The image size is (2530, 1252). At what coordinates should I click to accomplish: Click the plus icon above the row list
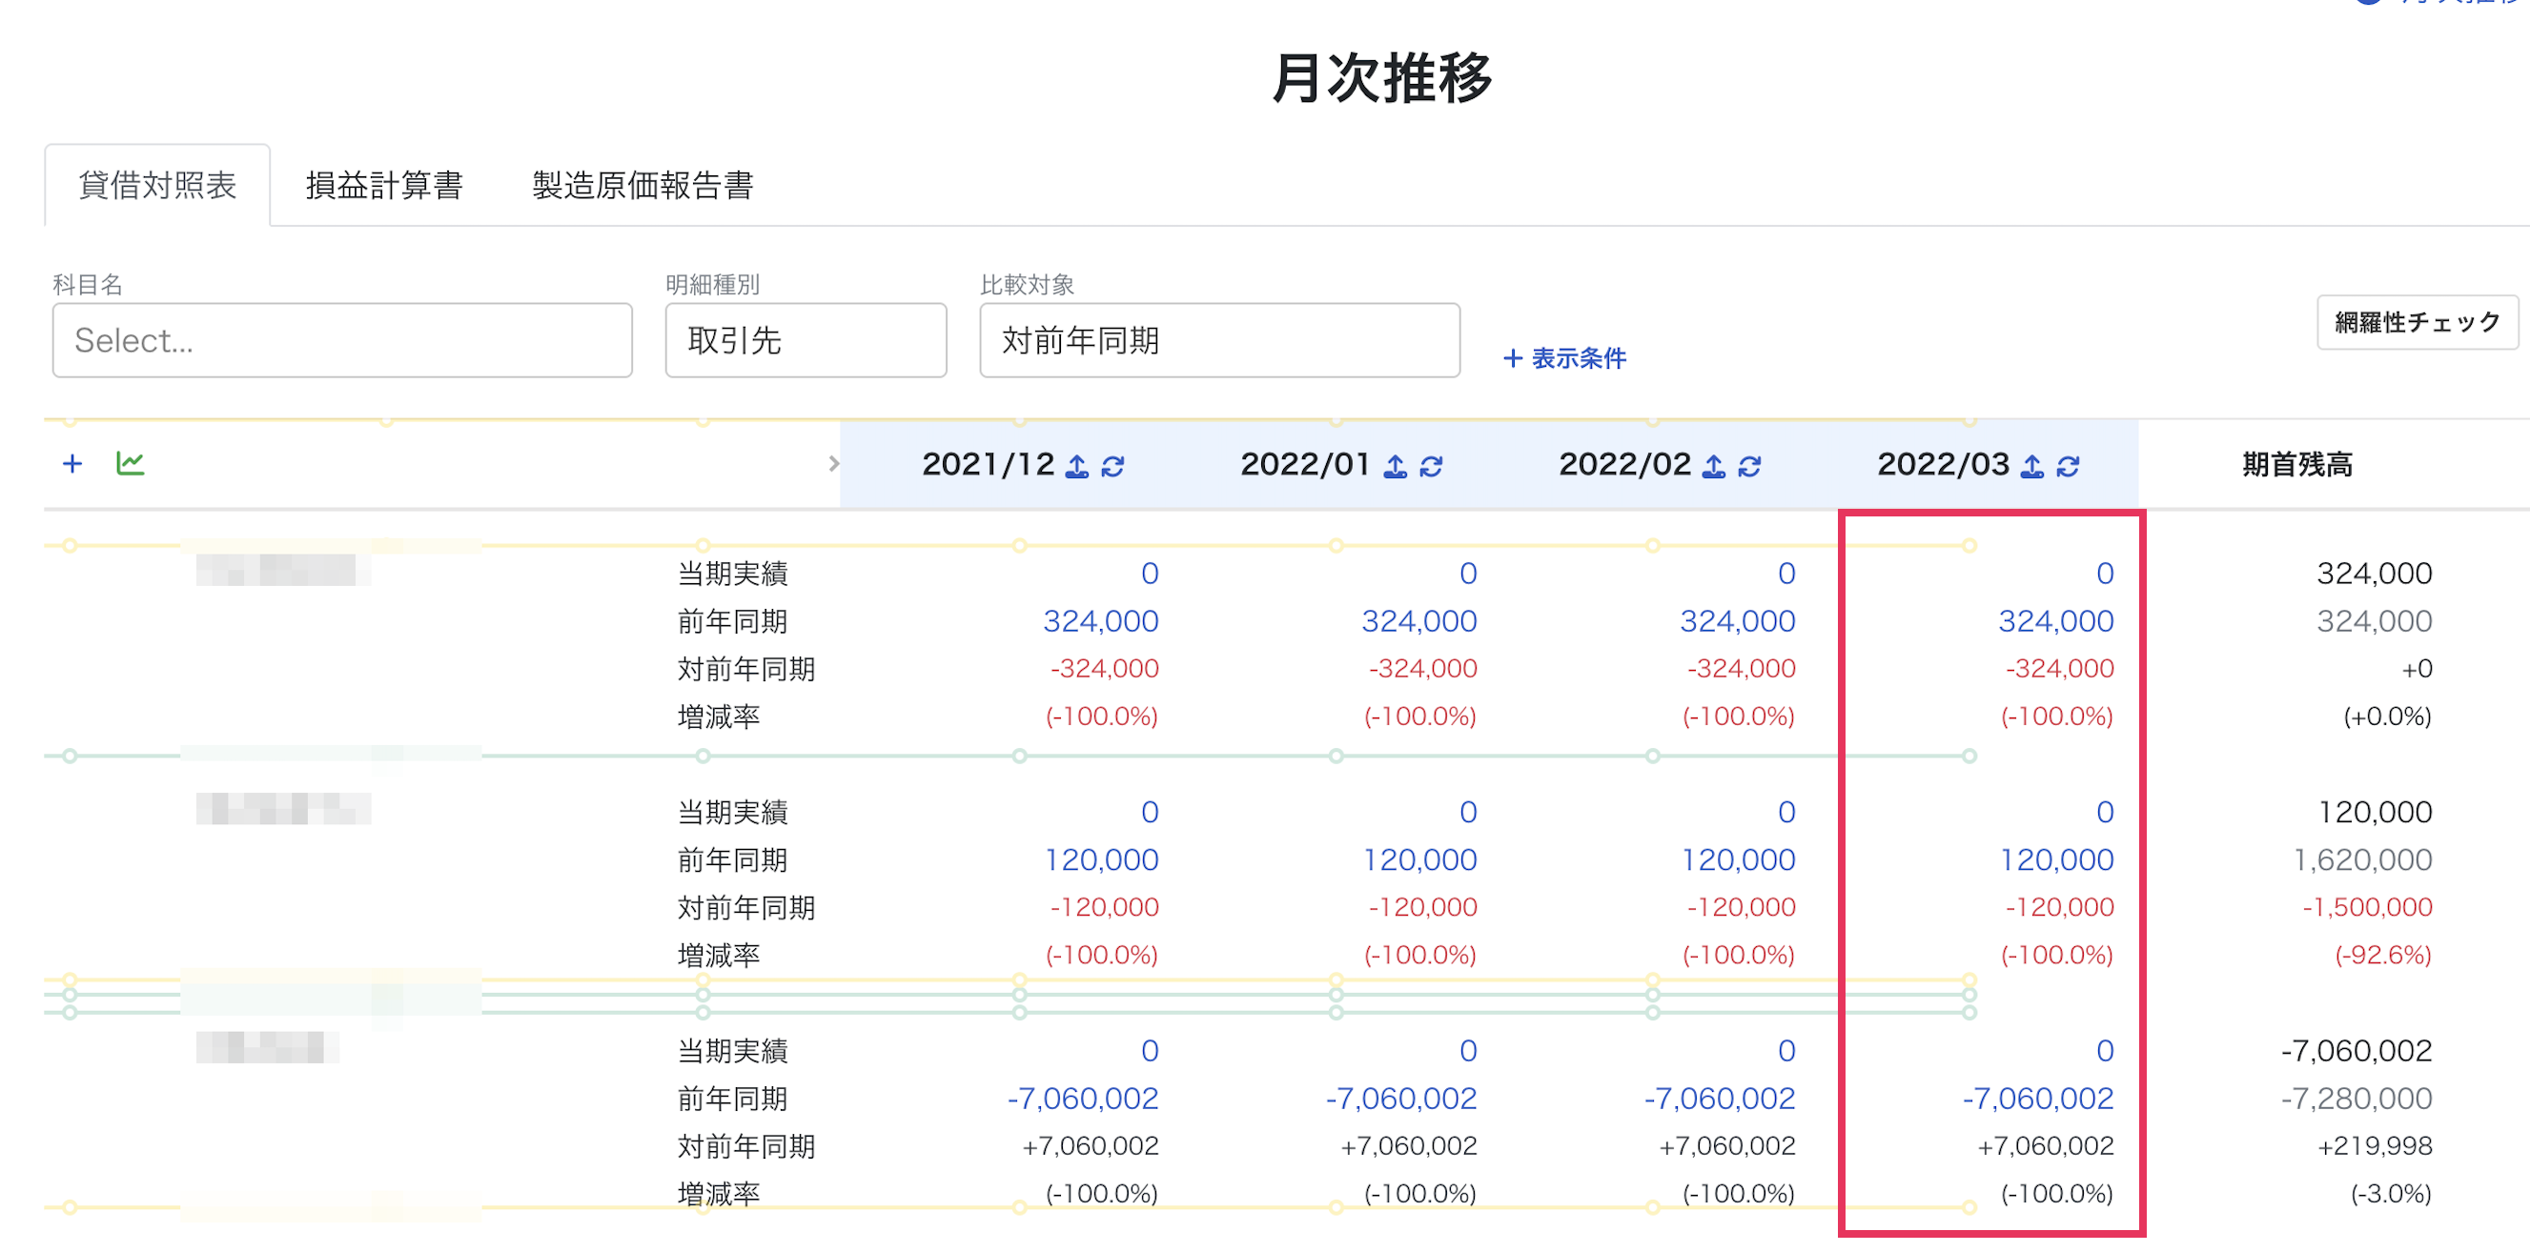point(71,463)
